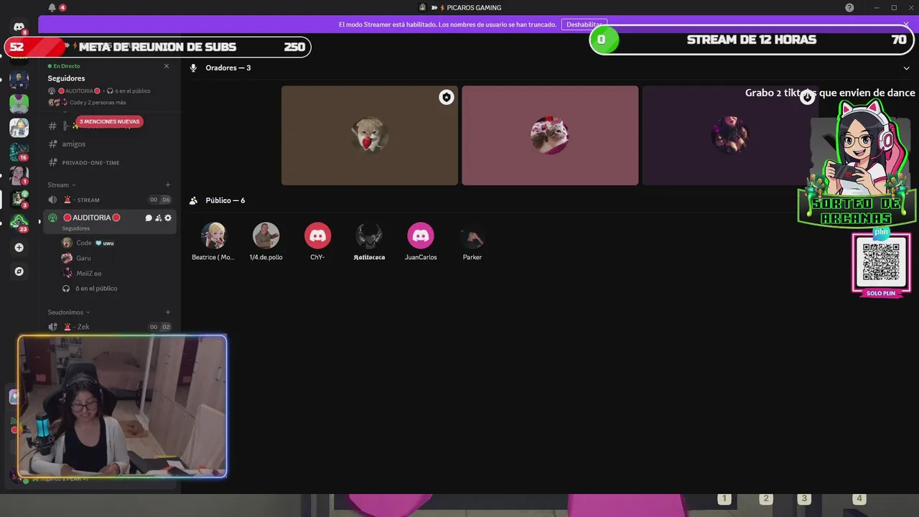919x517 pixels.
Task: Select the pale green server icon
Action: 19,103
